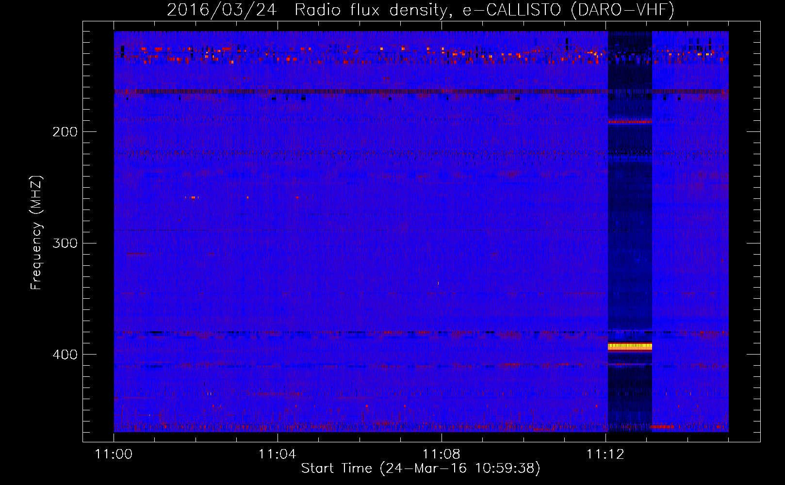Viewport: 785px width, 485px height.
Task: Click the 400 frequency tick label
Action: click(65, 355)
